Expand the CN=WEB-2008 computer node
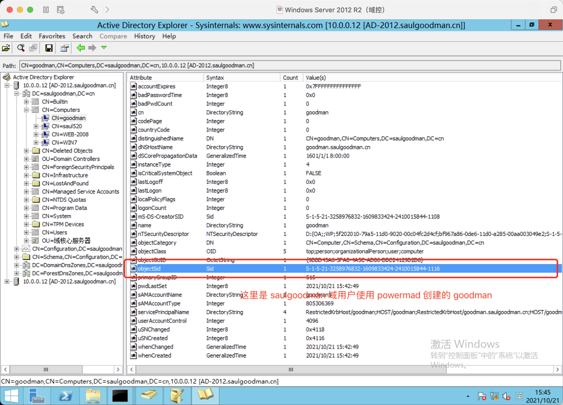Viewport: 563px width, 405px height. click(36, 135)
